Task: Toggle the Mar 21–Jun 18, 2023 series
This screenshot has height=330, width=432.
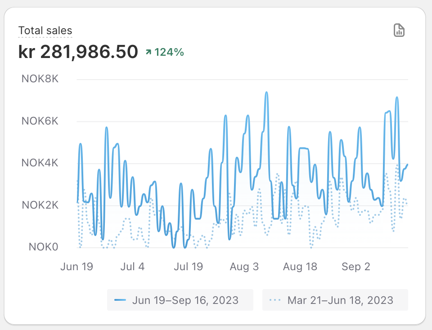Action: coord(335,300)
